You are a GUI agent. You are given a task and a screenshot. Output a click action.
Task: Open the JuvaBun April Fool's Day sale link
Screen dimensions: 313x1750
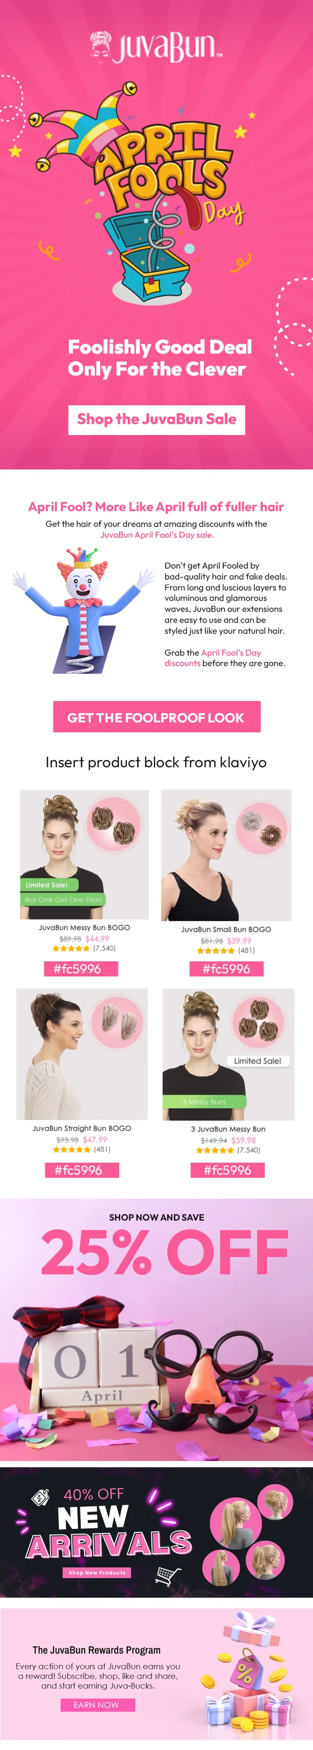click(157, 535)
